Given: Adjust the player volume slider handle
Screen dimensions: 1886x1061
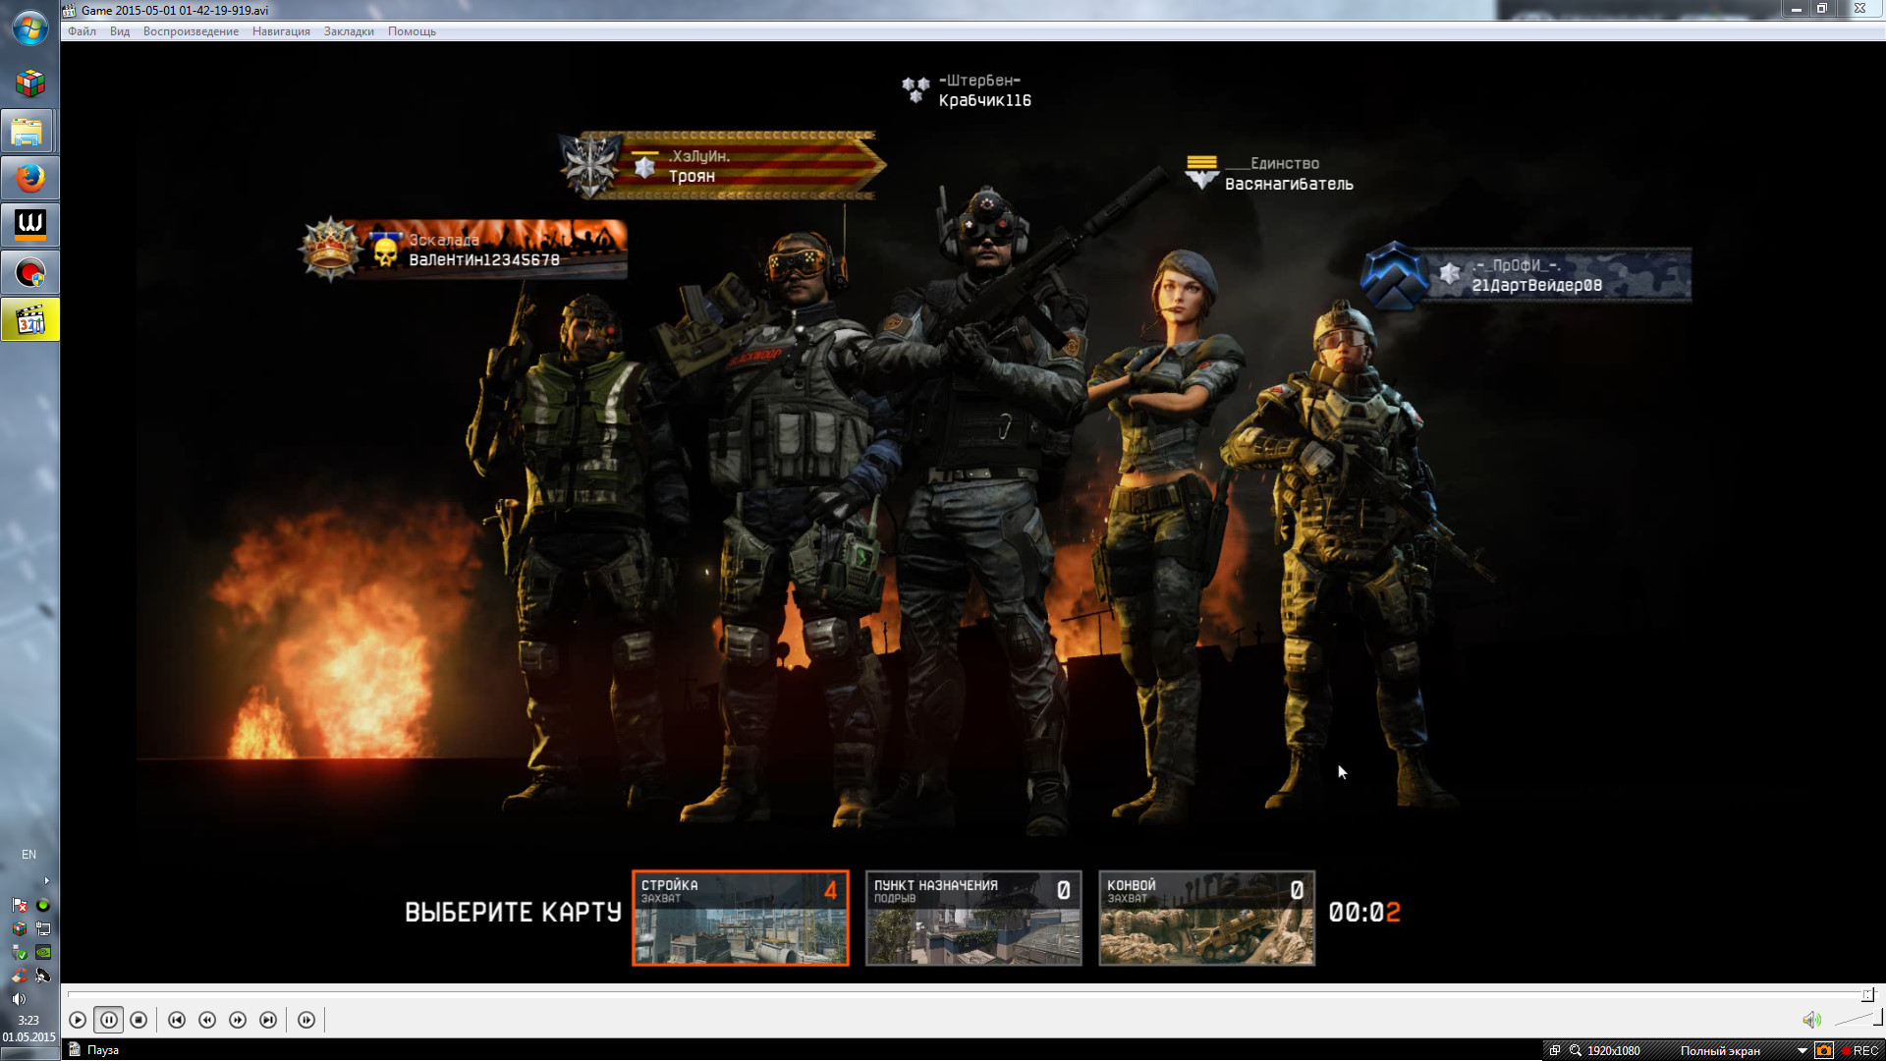Looking at the screenshot, I should pyautogui.click(x=1877, y=1019).
